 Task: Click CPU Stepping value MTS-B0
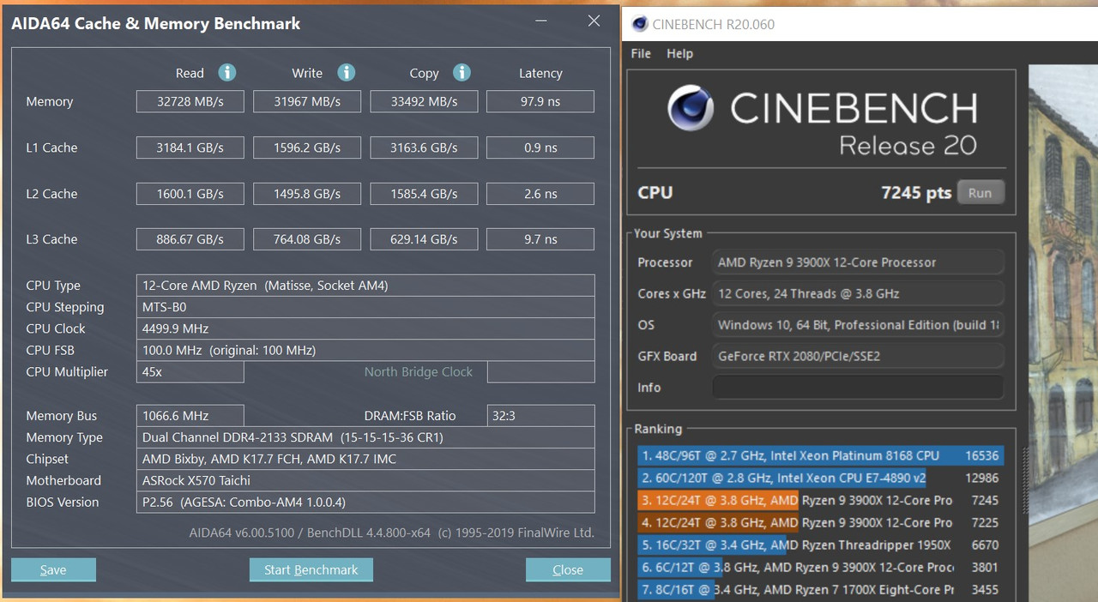pyautogui.click(x=365, y=307)
